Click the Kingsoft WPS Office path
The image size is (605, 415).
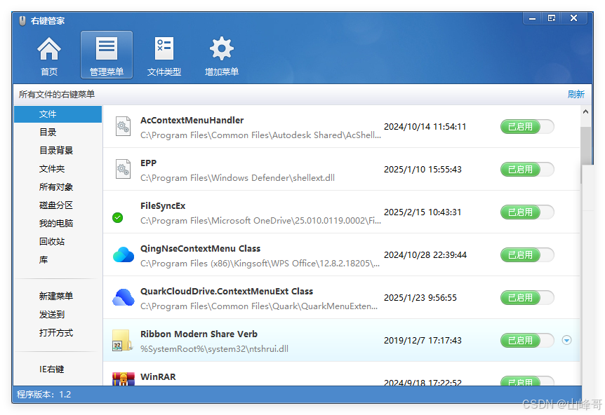[260, 263]
